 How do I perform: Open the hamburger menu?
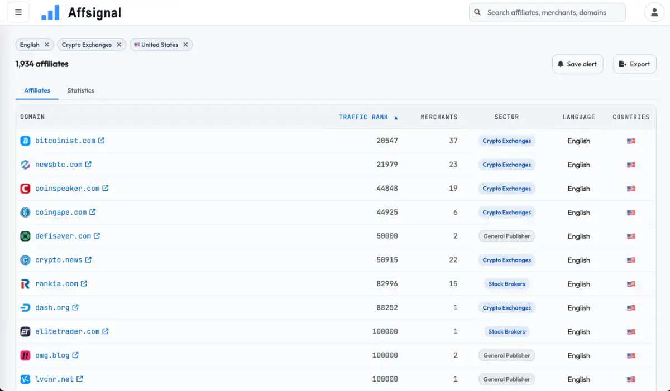tap(18, 12)
